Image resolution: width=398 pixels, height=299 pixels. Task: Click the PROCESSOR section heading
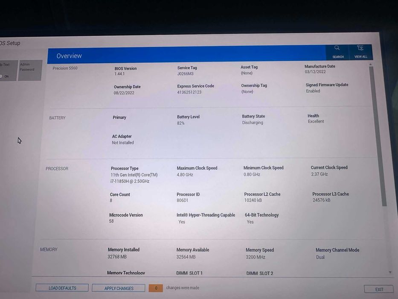57,169
